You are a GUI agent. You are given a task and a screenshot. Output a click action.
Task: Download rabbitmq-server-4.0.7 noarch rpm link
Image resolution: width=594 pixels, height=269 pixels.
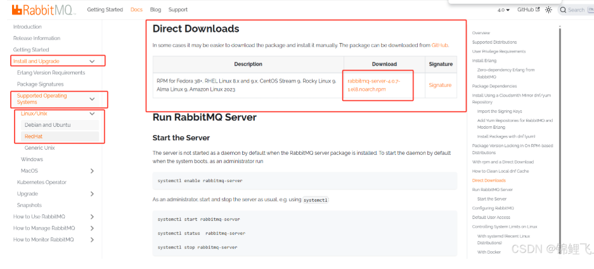pyautogui.click(x=374, y=85)
